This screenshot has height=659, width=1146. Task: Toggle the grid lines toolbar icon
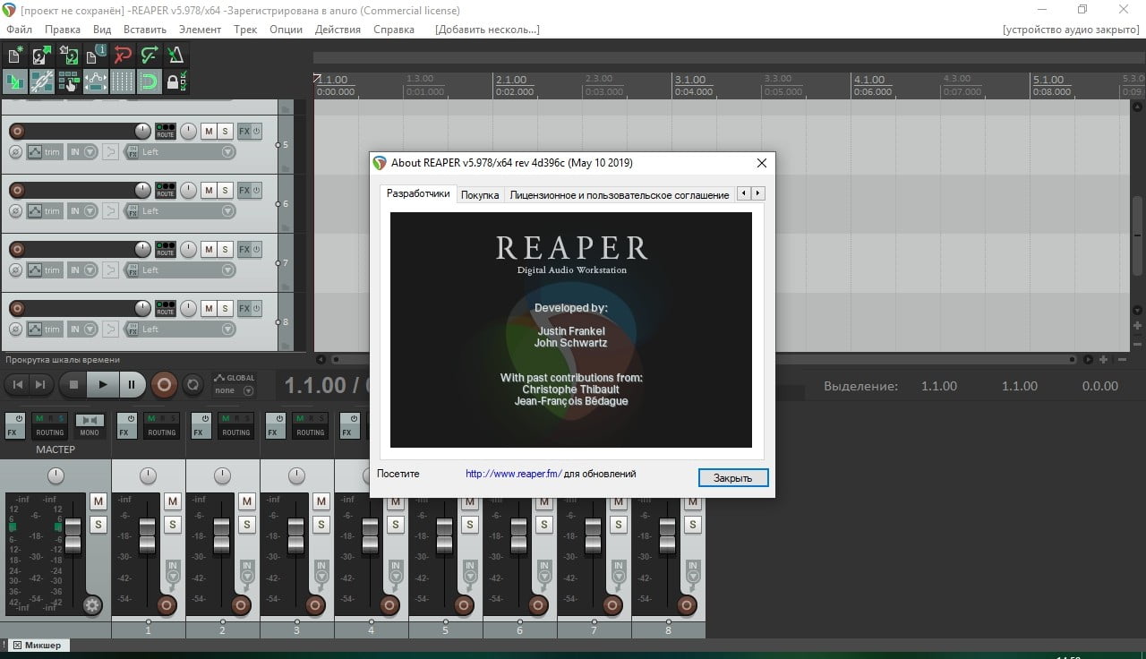123,81
